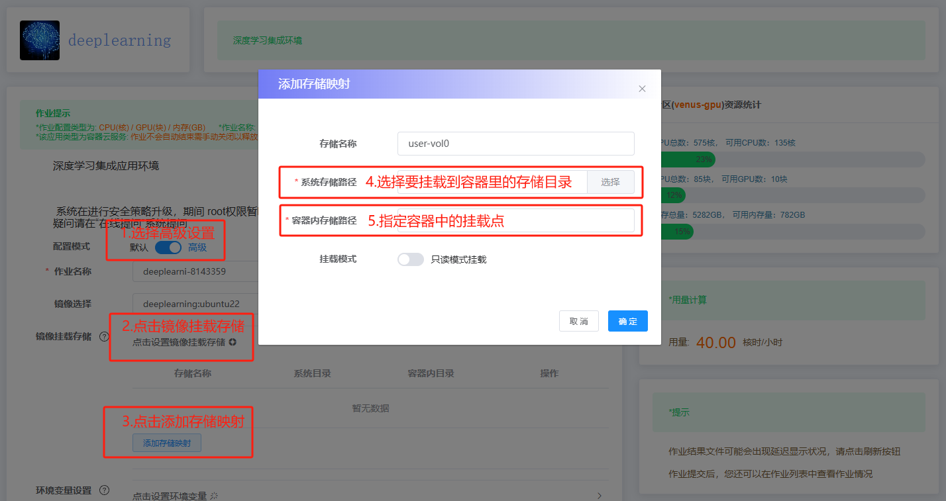Click the 深度学习集成环境 banner text
Screen dimensions: 946x501
coord(268,40)
